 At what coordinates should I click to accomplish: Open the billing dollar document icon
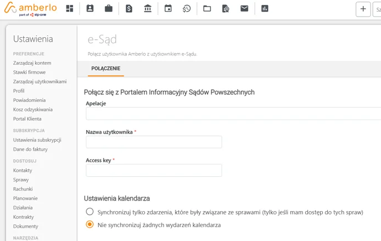[x=129, y=9]
